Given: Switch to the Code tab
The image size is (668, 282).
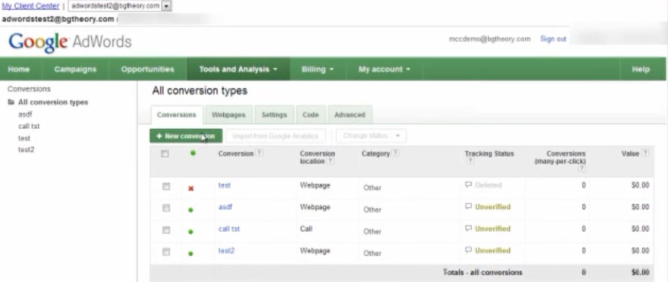Looking at the screenshot, I should coord(311,115).
